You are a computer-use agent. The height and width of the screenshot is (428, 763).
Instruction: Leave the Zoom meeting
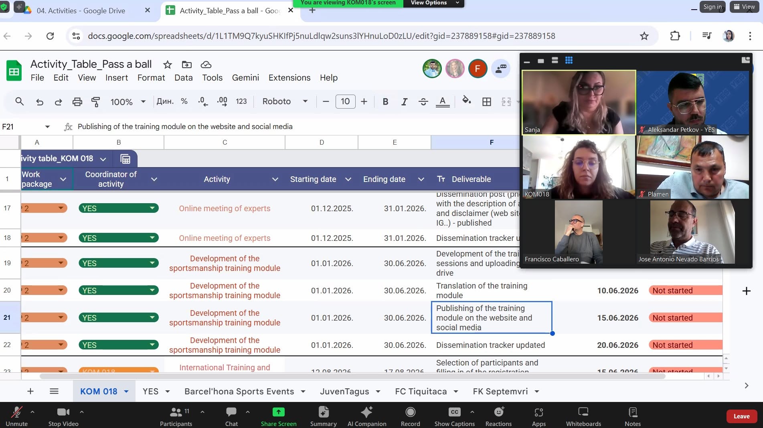pyautogui.click(x=741, y=416)
